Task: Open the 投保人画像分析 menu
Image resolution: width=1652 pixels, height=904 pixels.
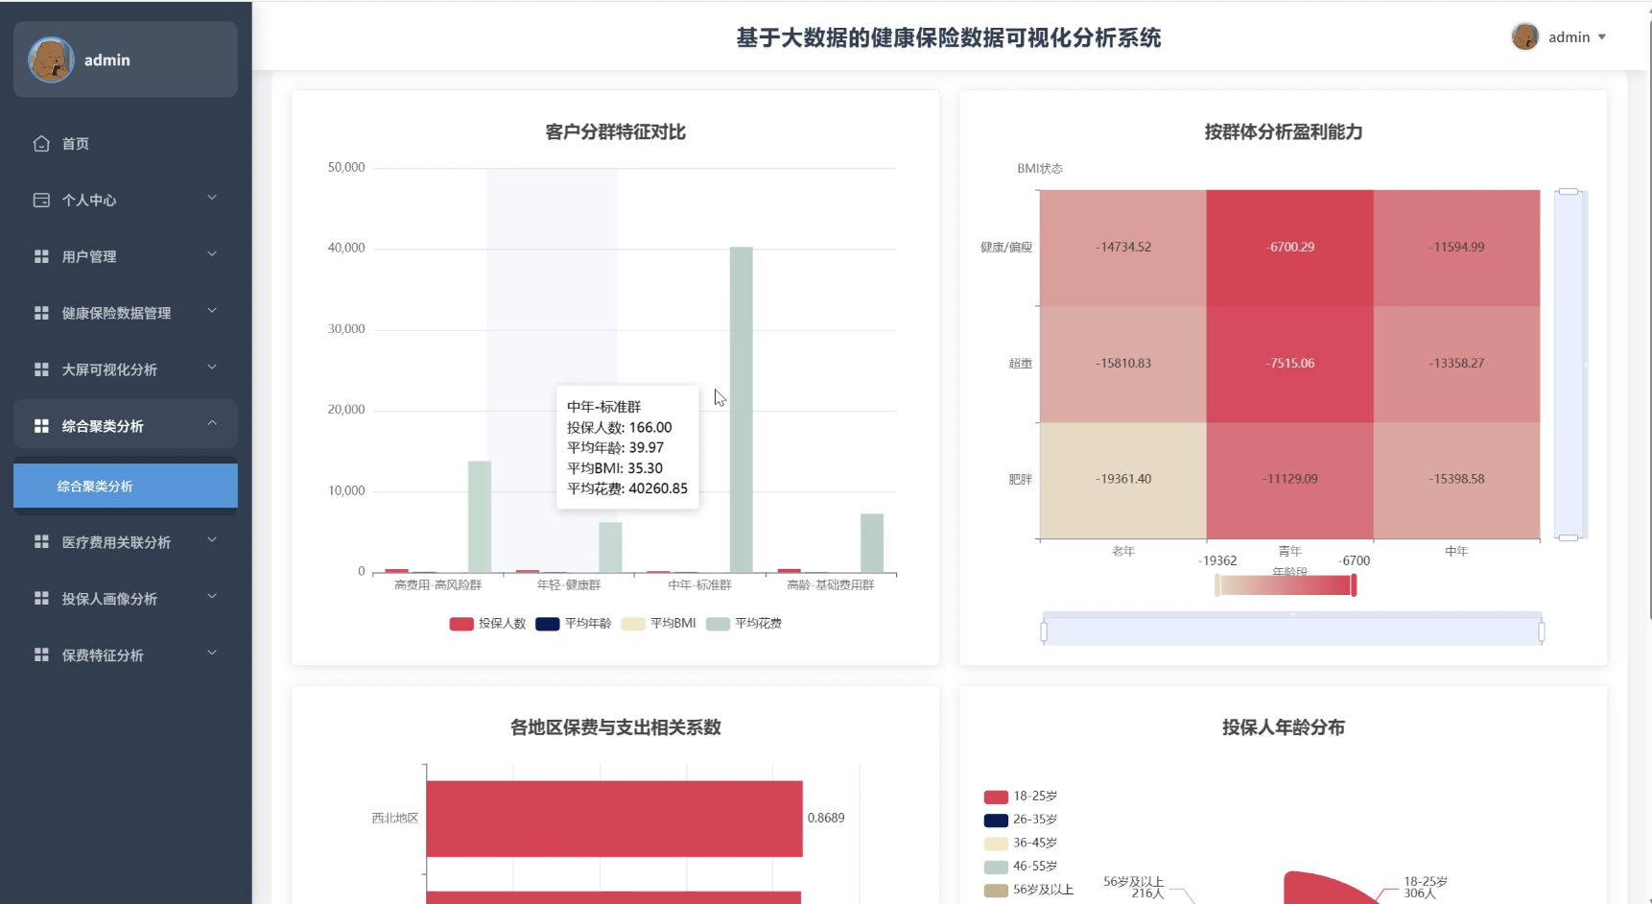Action: pos(126,599)
